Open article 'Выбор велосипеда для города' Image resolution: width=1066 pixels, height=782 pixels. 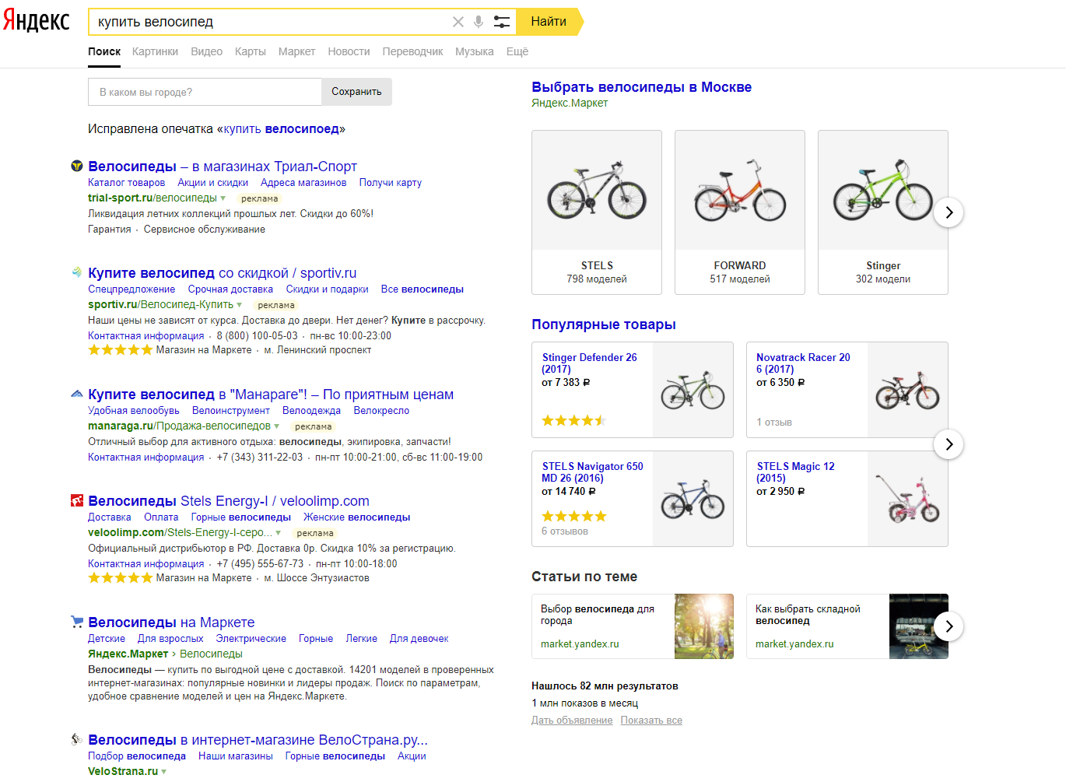(633, 626)
